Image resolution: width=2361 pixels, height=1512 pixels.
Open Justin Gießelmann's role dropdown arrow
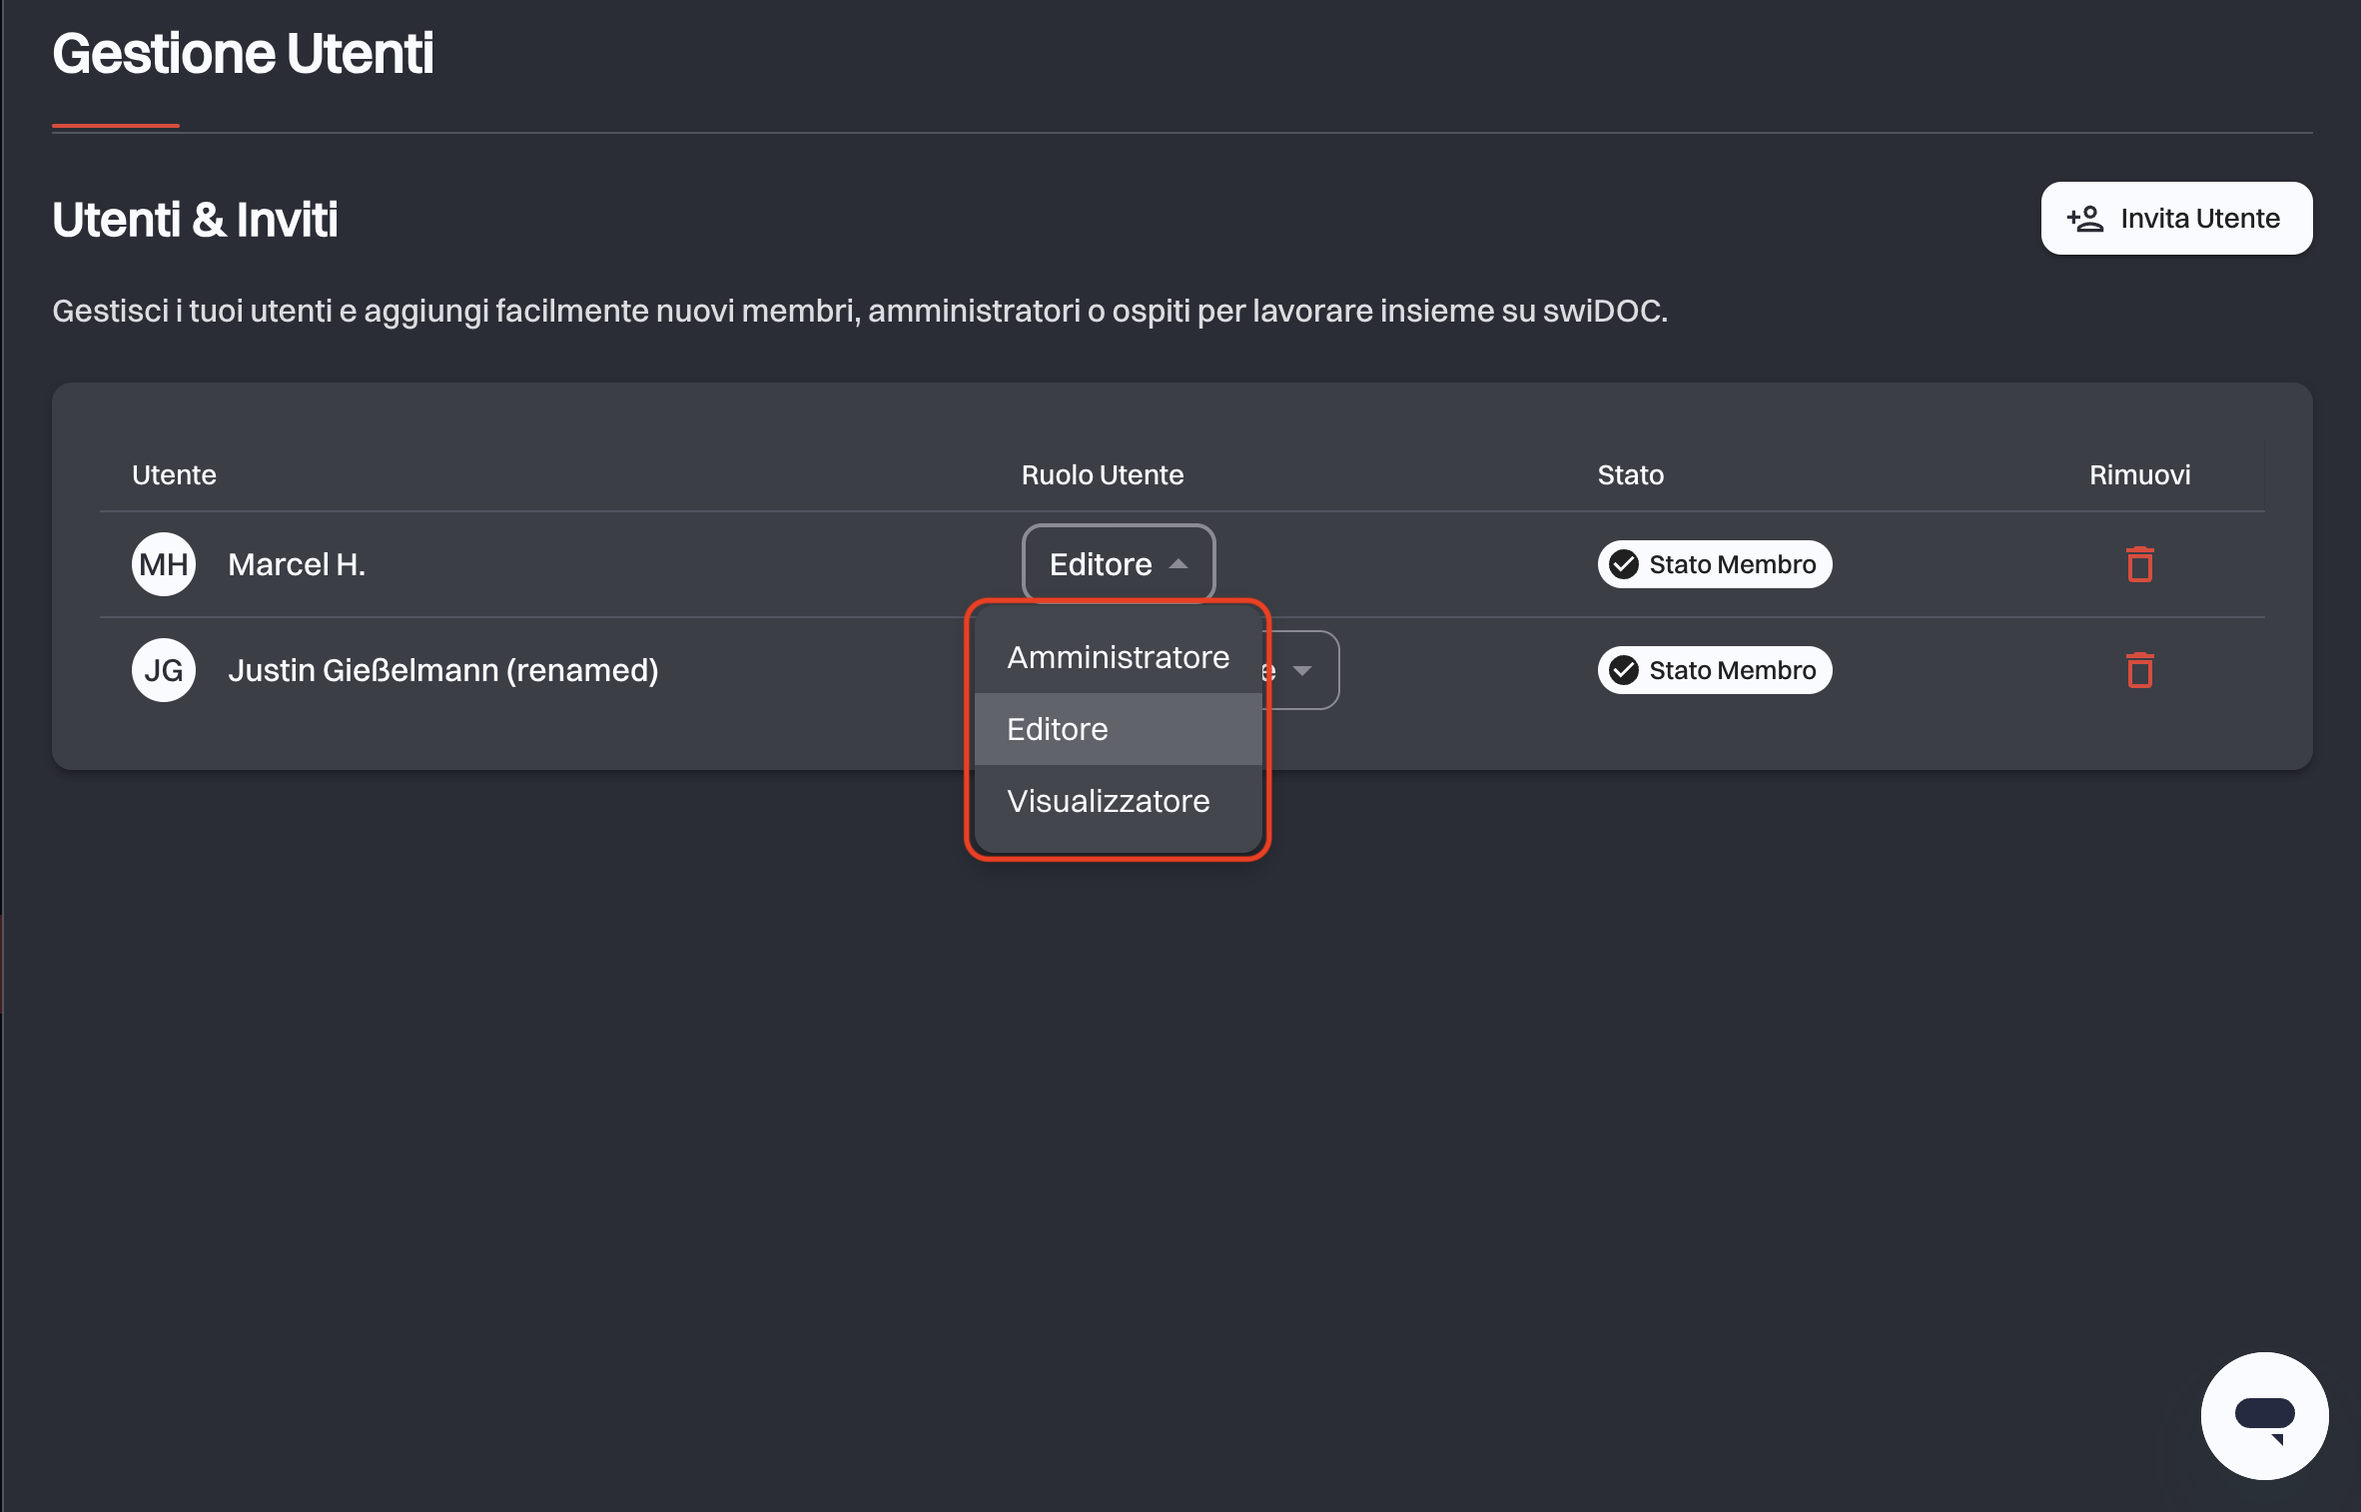click(x=1301, y=670)
